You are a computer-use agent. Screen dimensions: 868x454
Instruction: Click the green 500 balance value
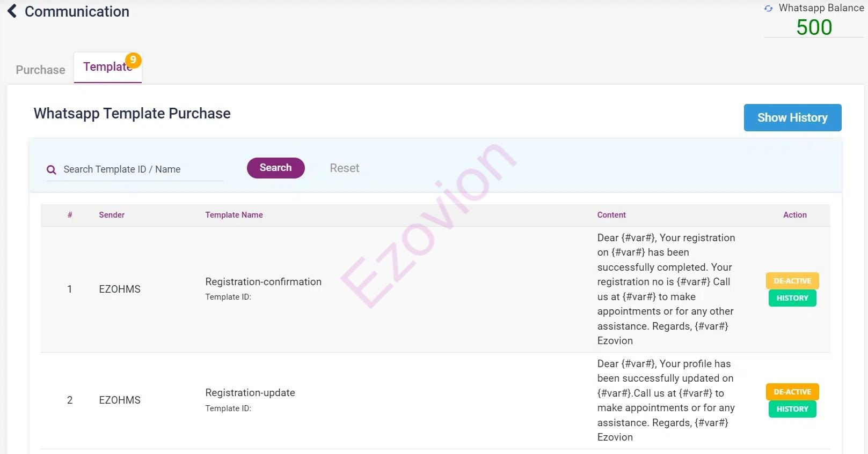[x=814, y=27]
